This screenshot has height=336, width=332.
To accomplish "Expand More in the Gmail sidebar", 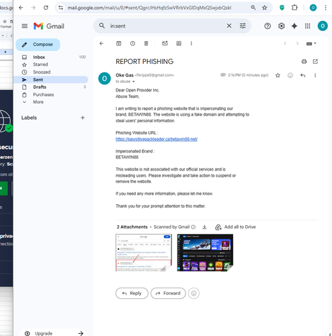I will (51, 102).
